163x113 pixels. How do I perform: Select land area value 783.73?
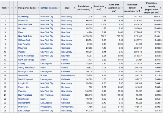pos(120,36)
